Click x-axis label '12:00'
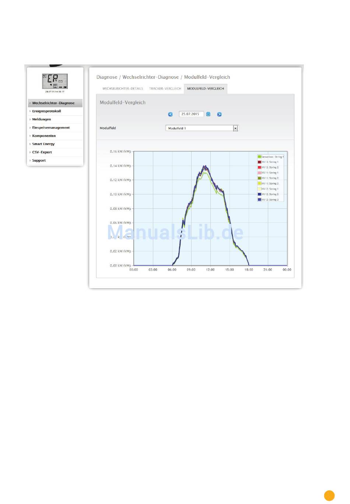This screenshot has height=504, width=350. 210,270
